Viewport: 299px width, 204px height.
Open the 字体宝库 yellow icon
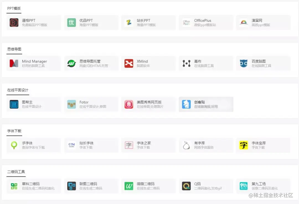pos(244,145)
